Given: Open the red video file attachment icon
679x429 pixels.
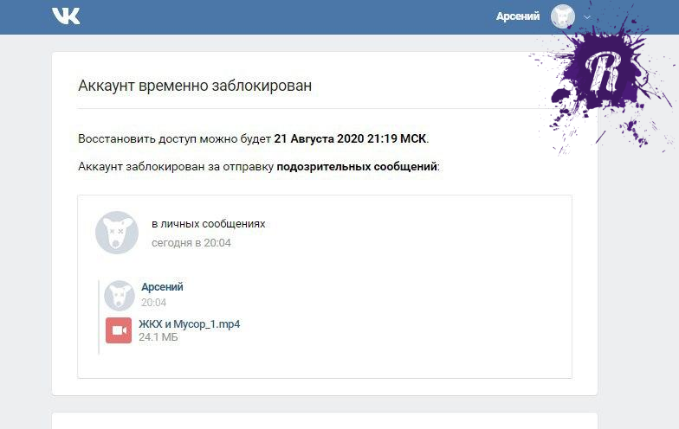Looking at the screenshot, I should [x=119, y=330].
